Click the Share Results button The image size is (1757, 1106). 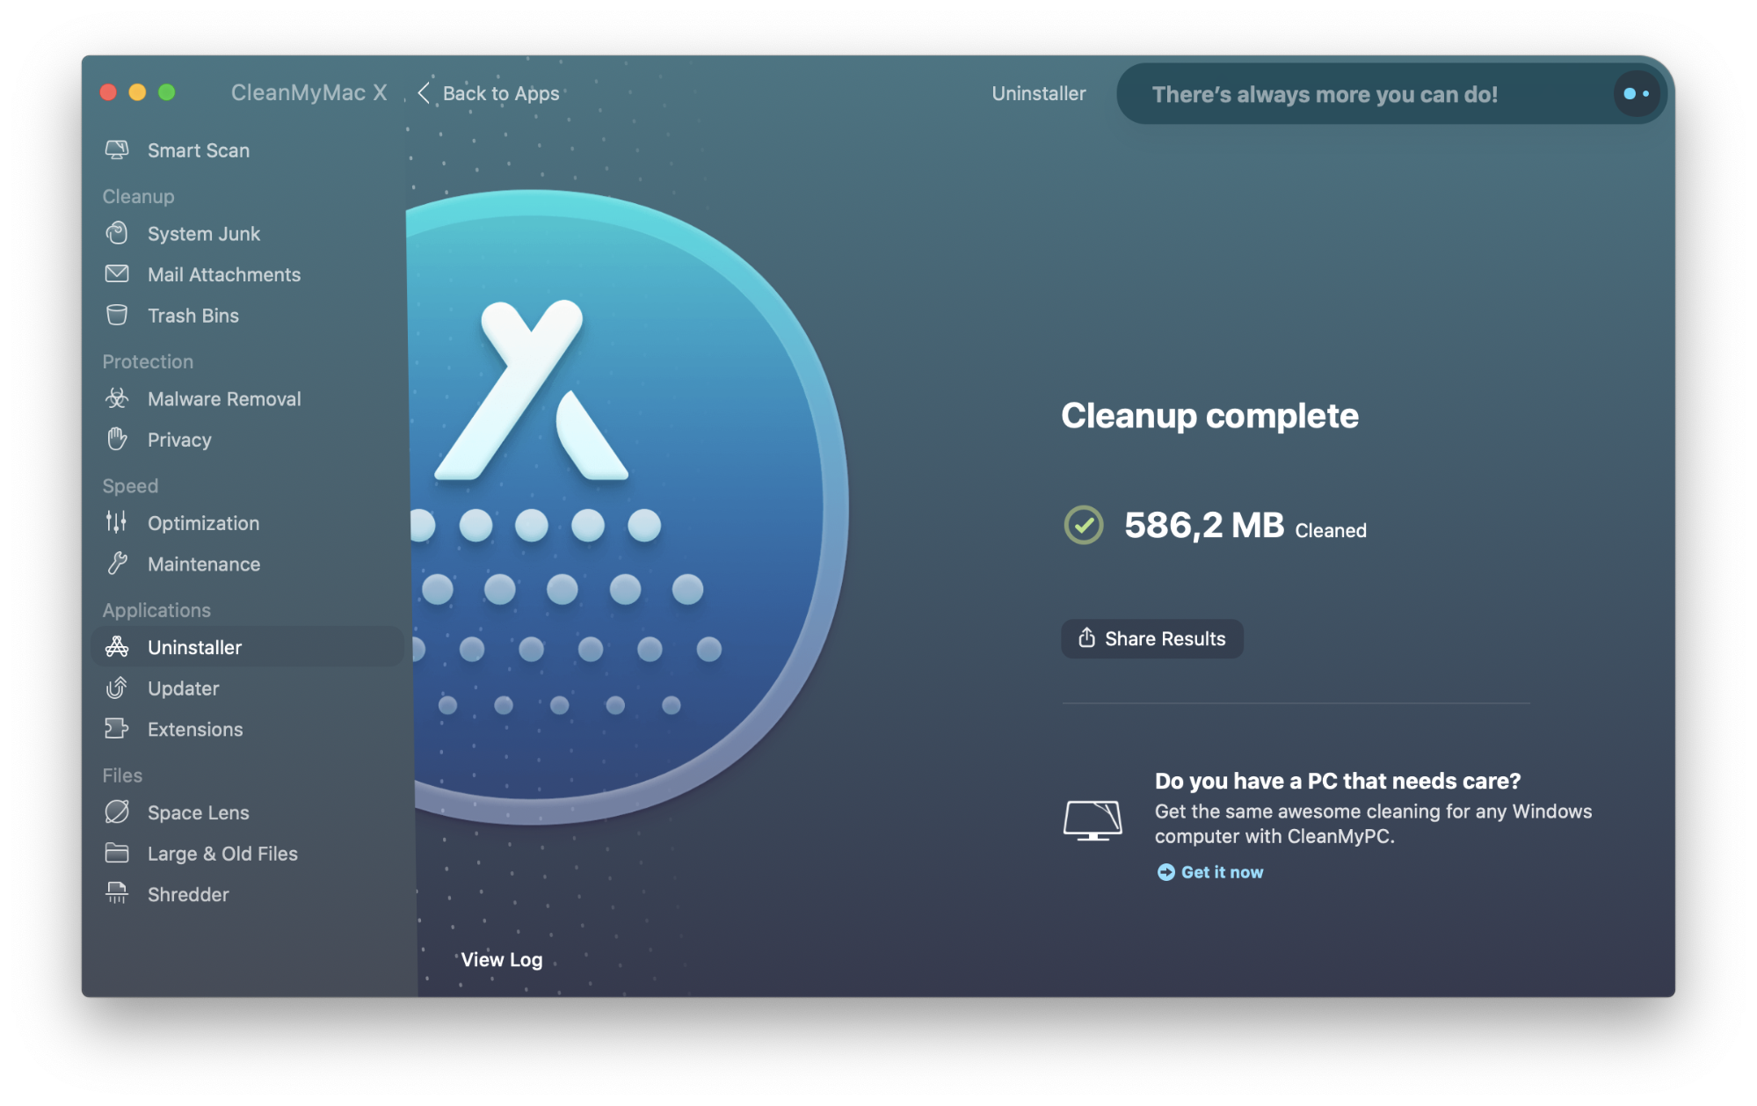click(x=1151, y=638)
